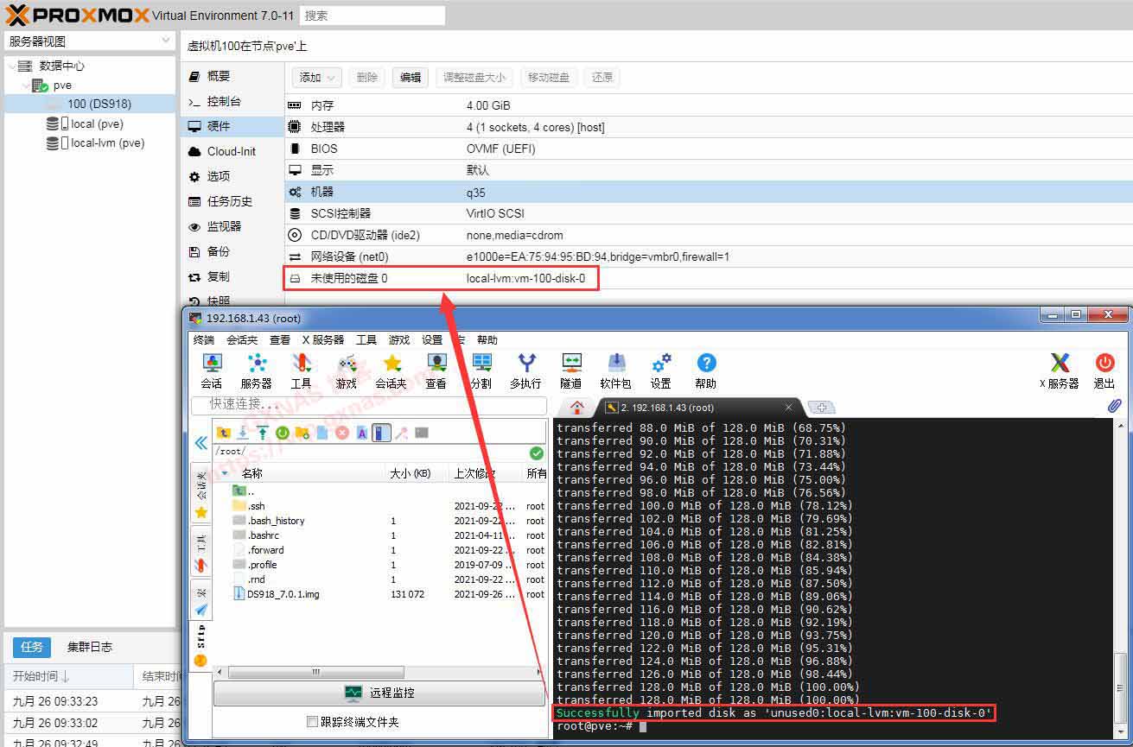Viewport: 1133px width, 747px height.
Task: Open the 查看 menu in Xshell
Action: pos(279,339)
